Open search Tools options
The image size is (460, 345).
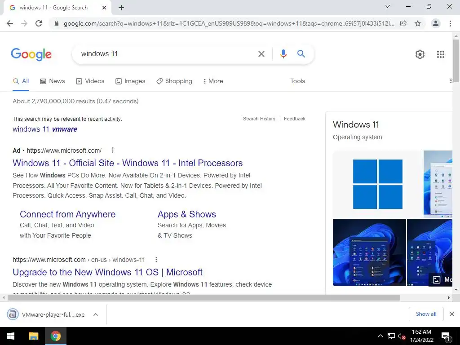coord(297,81)
